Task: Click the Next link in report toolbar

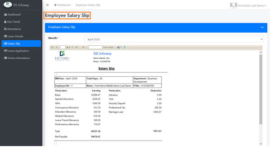Action: tap(111, 48)
